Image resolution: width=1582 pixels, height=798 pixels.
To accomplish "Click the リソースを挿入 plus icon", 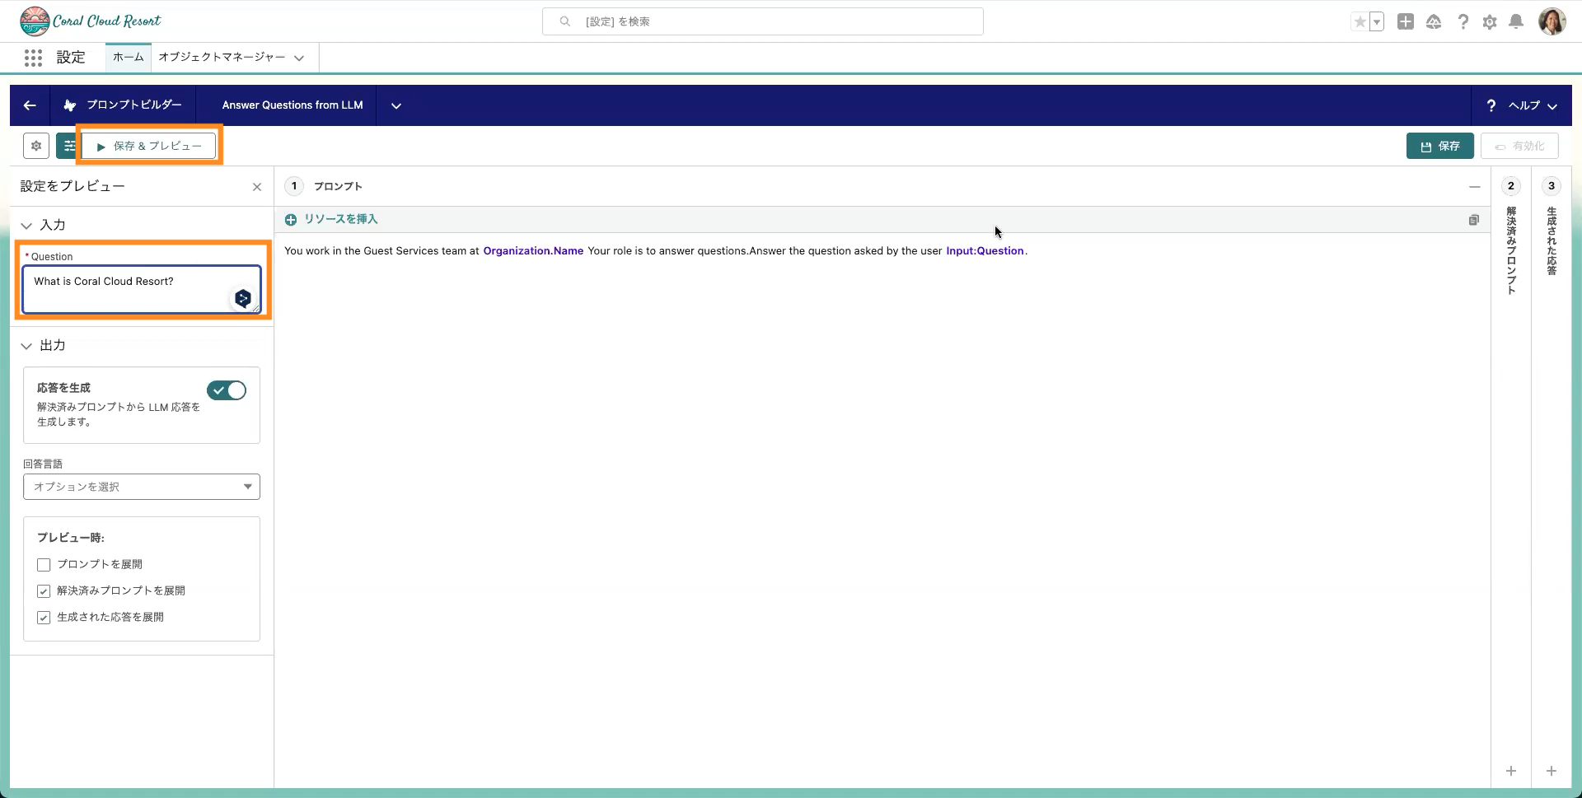I will (291, 220).
